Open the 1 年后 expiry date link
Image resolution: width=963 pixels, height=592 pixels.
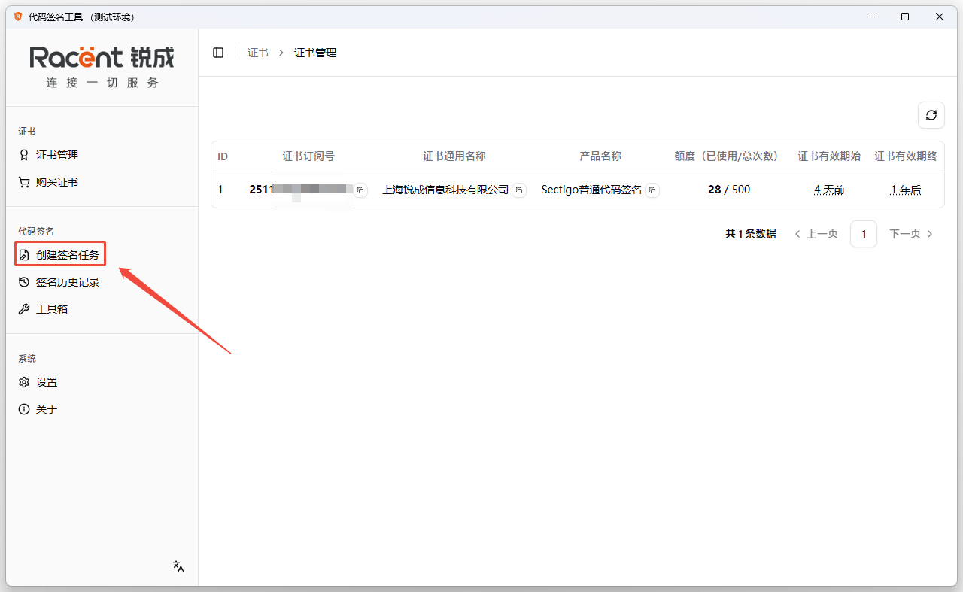[x=905, y=189]
